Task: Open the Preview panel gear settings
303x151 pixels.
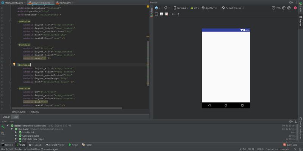Action: (291, 3)
